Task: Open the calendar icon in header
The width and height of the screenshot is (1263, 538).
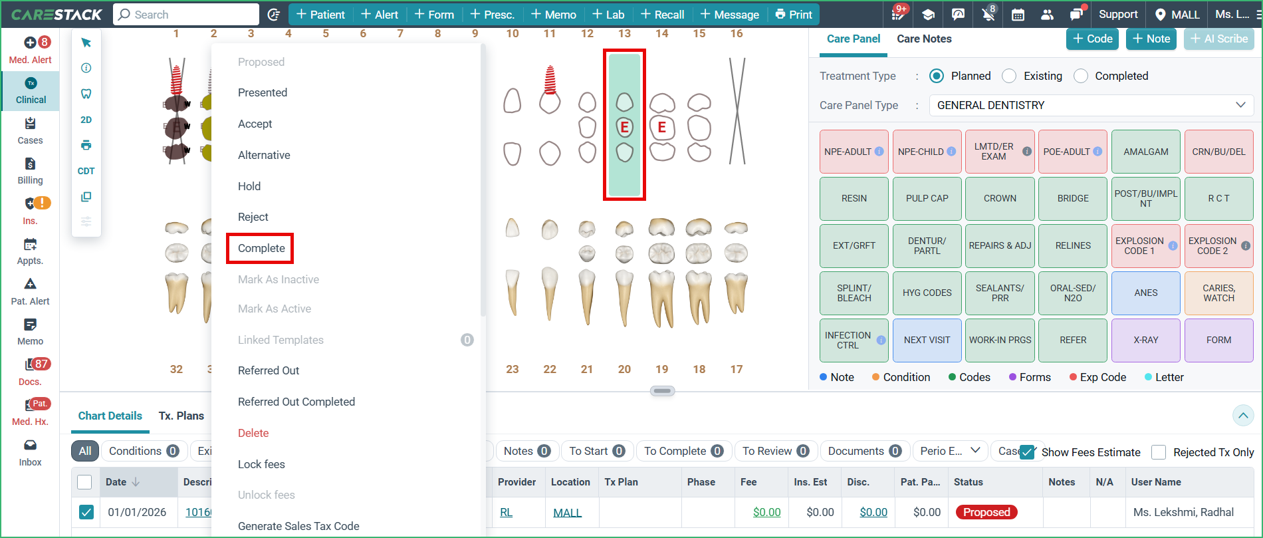Action: 1018,15
